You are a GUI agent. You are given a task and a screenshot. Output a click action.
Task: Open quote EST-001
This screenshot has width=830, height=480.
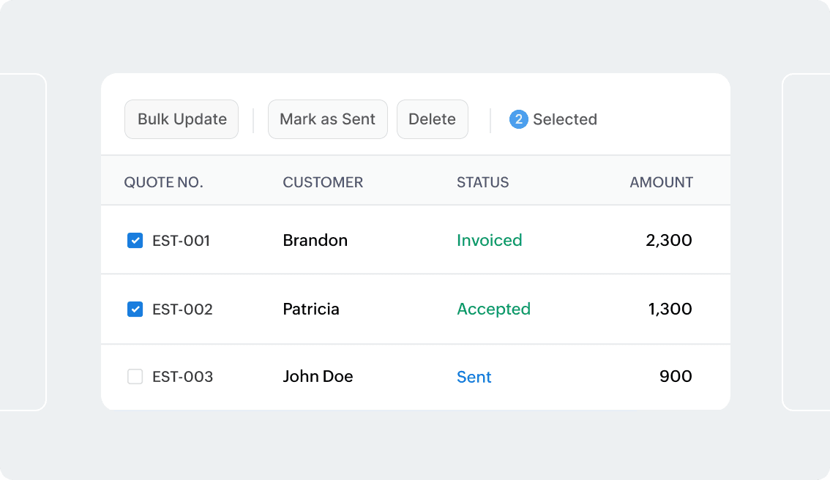[x=182, y=240]
